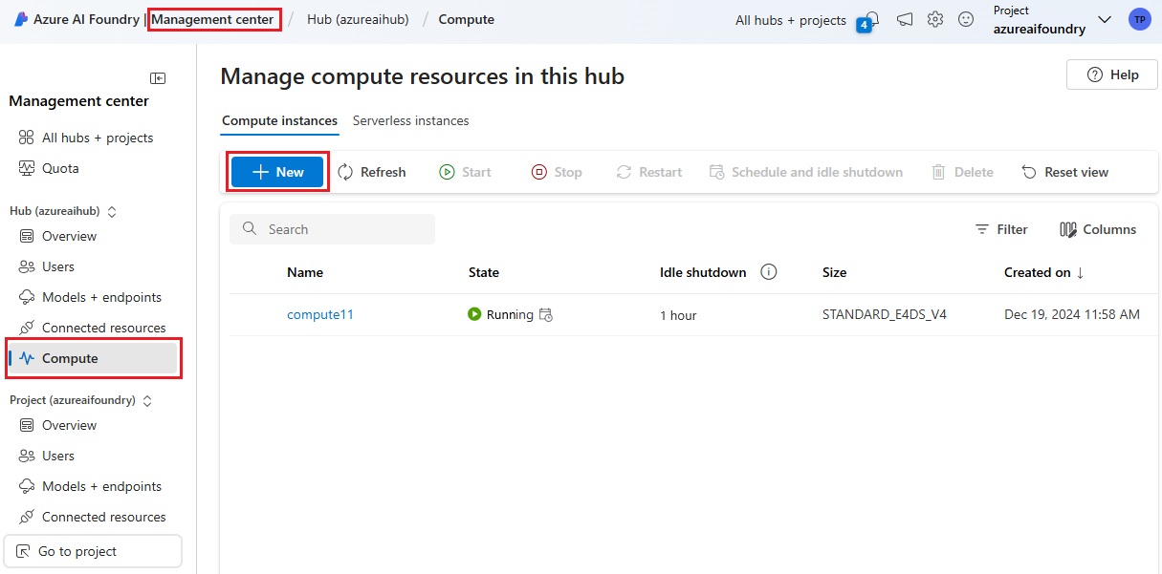
Task: Click the Start toolbar button
Action: point(465,172)
